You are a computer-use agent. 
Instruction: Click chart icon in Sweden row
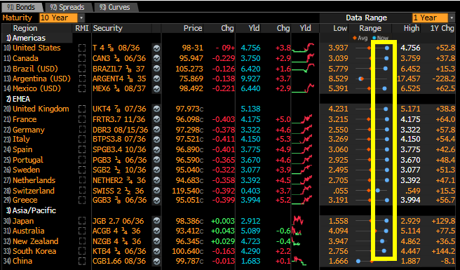(x=156, y=170)
